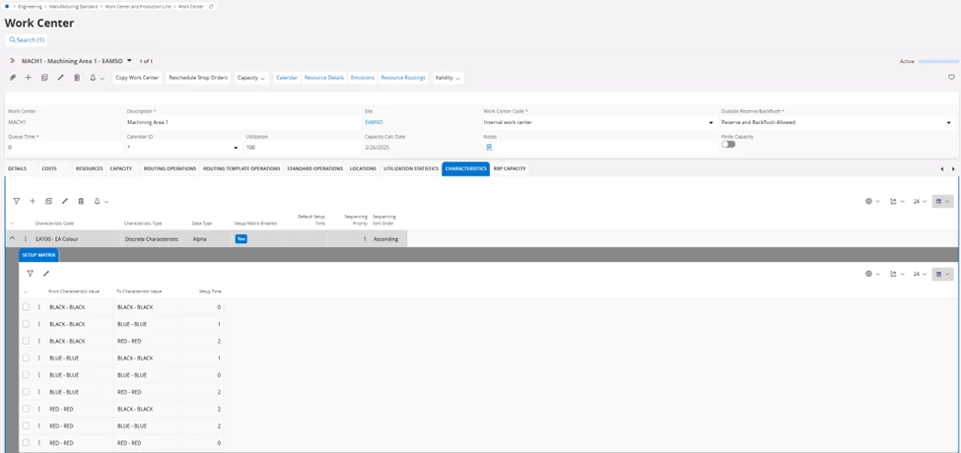Click the Description field with Machining Area 1
This screenshot has height=453, width=961.
coord(243,122)
